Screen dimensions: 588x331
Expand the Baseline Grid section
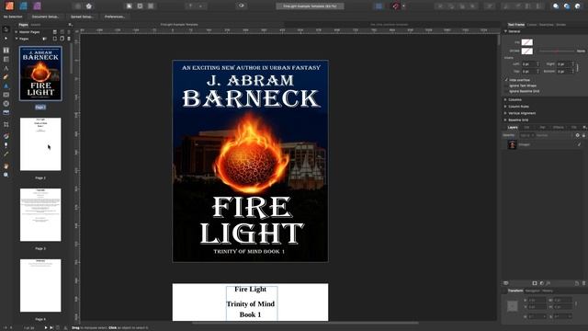click(505, 120)
